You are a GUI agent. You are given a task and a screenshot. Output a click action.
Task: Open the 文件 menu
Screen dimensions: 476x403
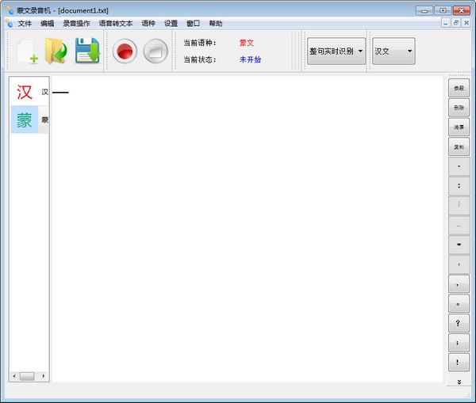click(25, 23)
